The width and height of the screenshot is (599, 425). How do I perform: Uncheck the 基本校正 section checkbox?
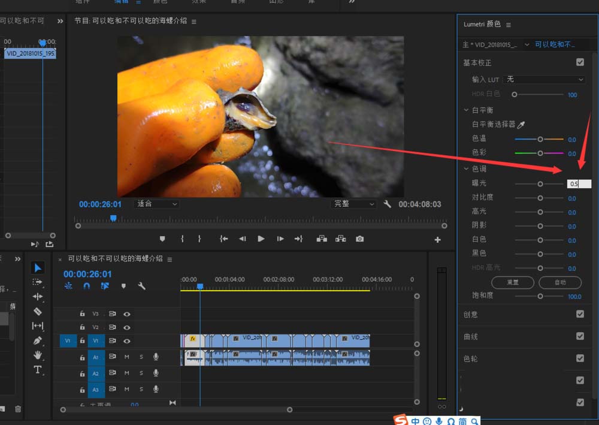coord(580,62)
